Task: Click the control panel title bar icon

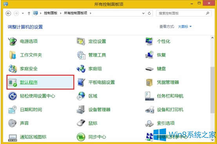Action: coord(5,4)
